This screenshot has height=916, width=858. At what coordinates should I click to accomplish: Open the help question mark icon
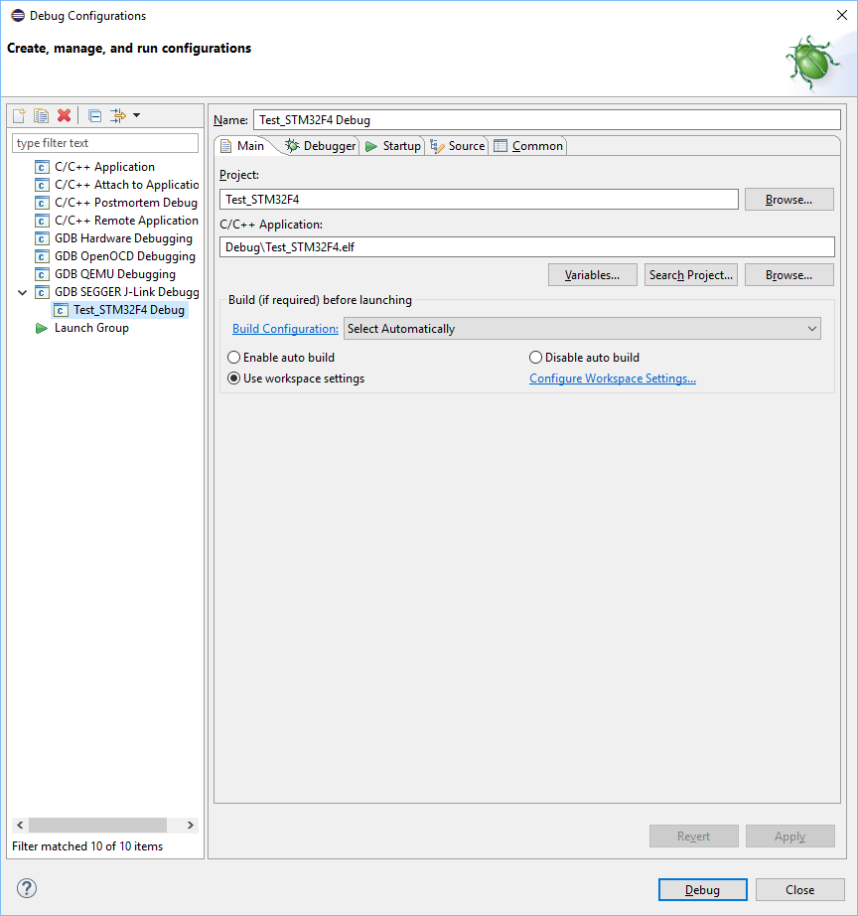click(x=27, y=888)
